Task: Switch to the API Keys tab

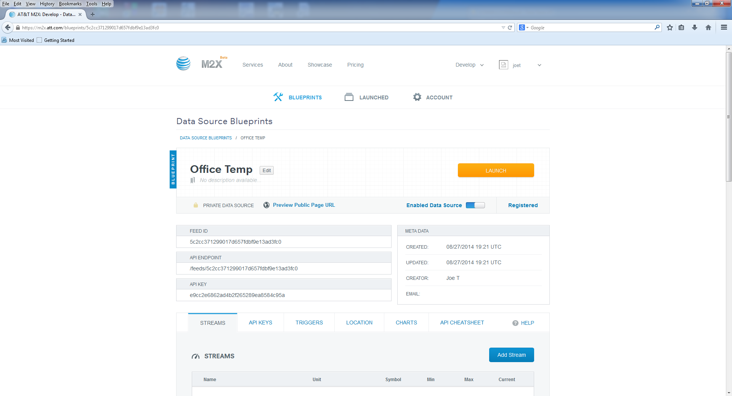Action: coord(260,323)
